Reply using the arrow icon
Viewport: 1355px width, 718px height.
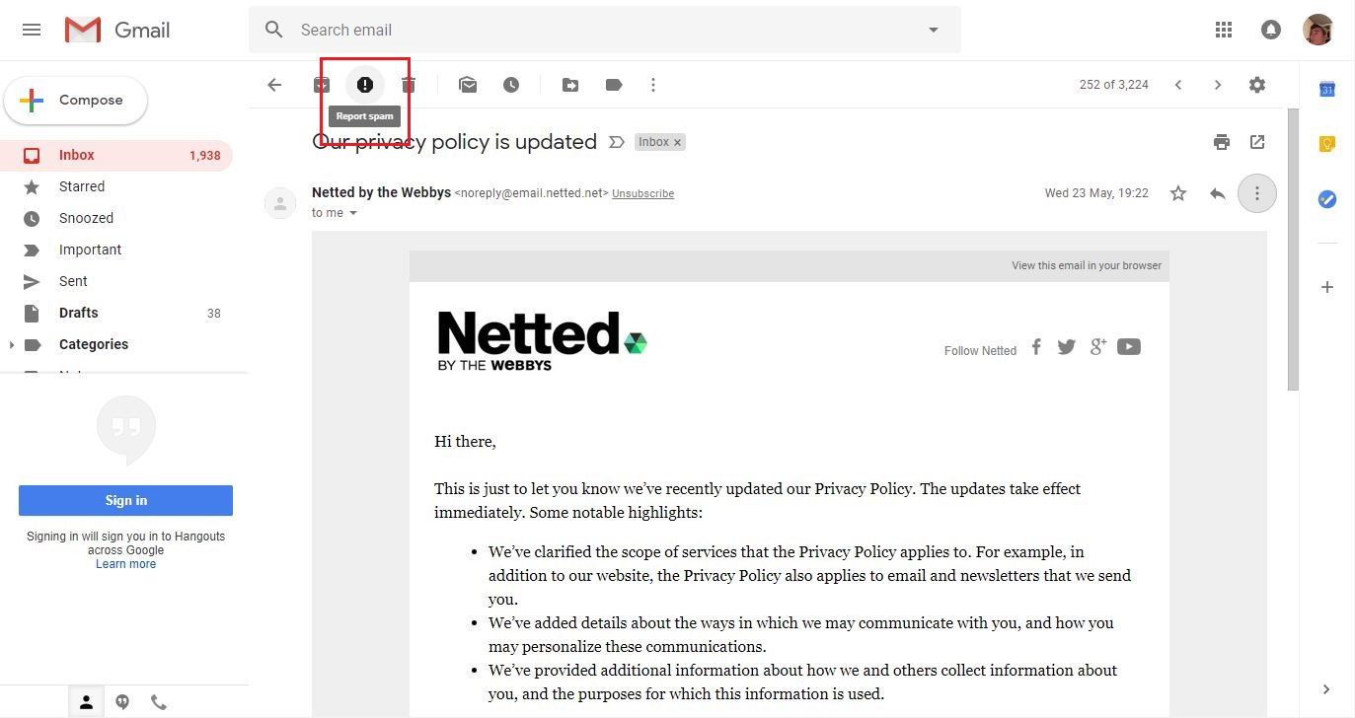[x=1218, y=193]
